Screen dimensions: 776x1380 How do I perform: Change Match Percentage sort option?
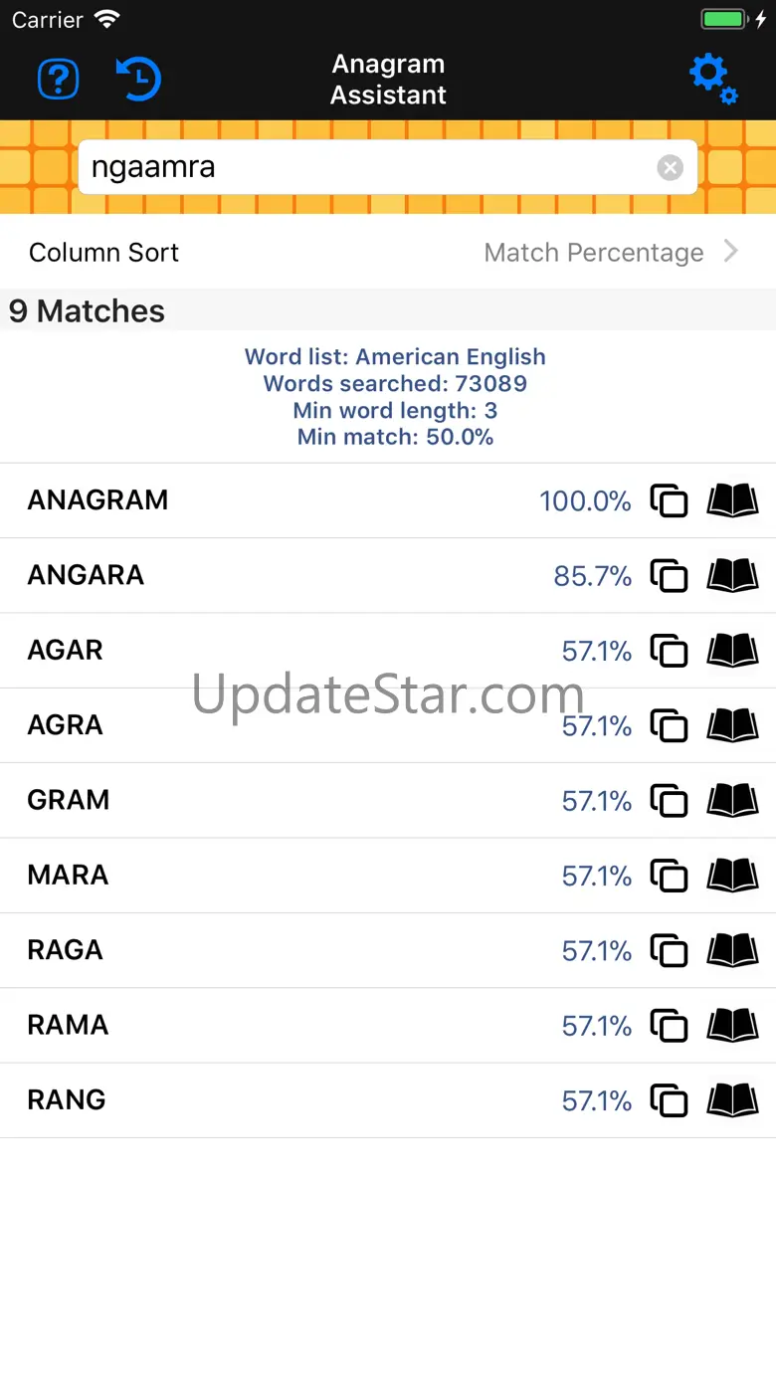point(594,253)
